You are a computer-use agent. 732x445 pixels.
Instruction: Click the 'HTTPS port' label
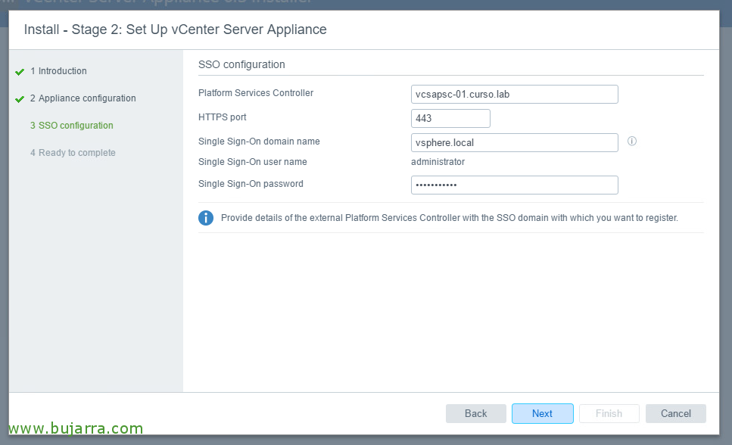pos(223,117)
